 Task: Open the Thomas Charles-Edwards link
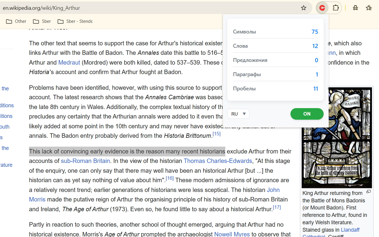pyautogui.click(x=218, y=161)
